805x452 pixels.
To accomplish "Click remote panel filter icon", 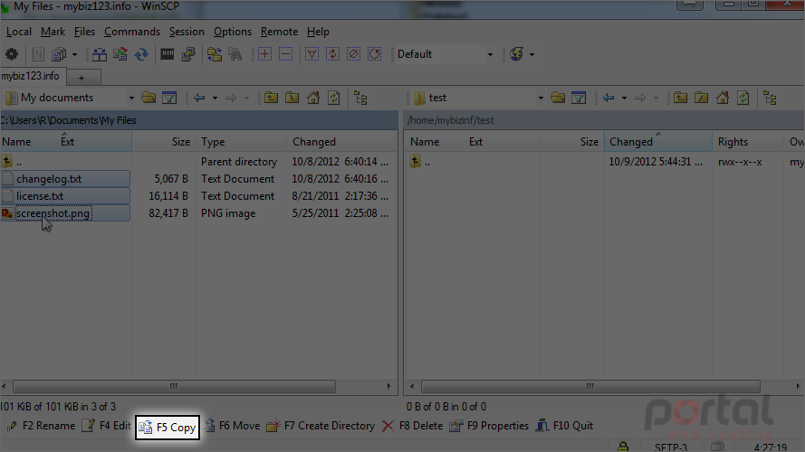I will tap(579, 98).
